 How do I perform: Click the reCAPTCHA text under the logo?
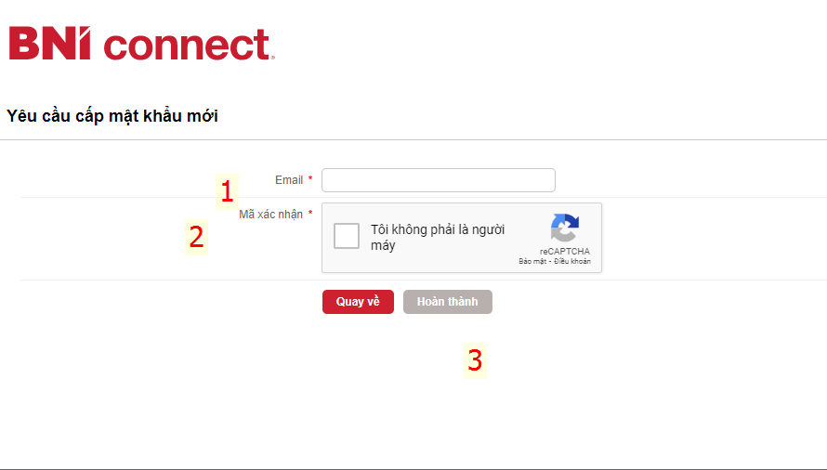565,251
